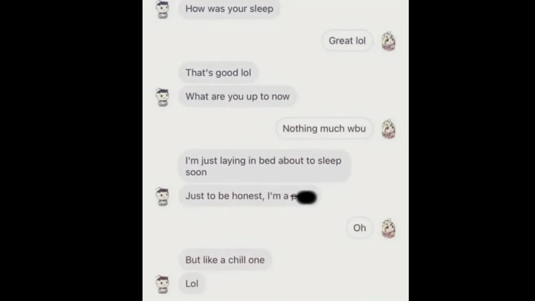Screen dimensions: 535x301
Task: Click the 'Oh' reply bubble
Action: pos(359,228)
